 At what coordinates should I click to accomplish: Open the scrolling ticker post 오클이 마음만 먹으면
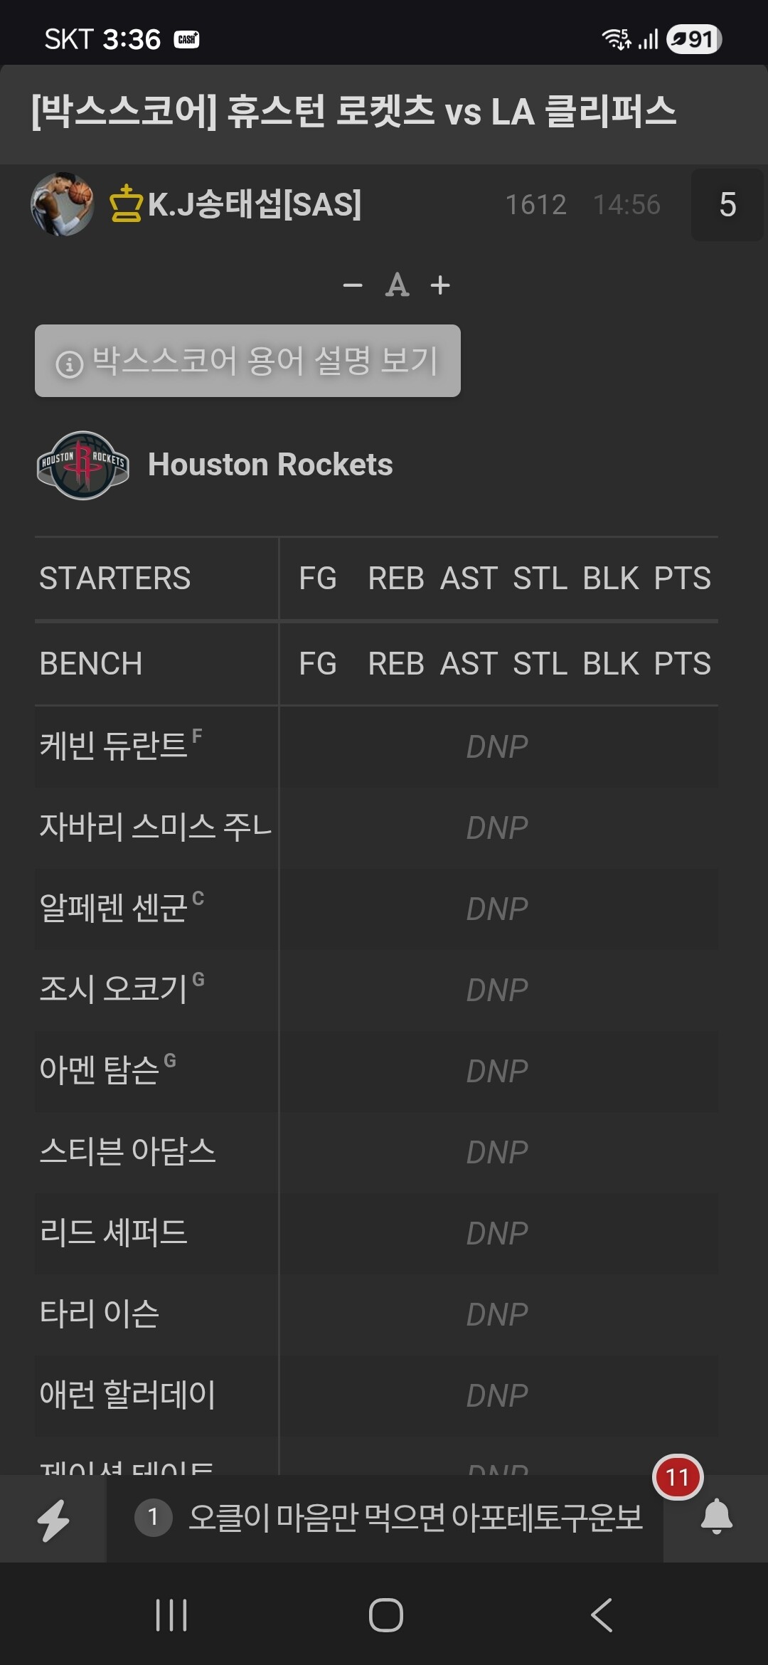tap(415, 1518)
